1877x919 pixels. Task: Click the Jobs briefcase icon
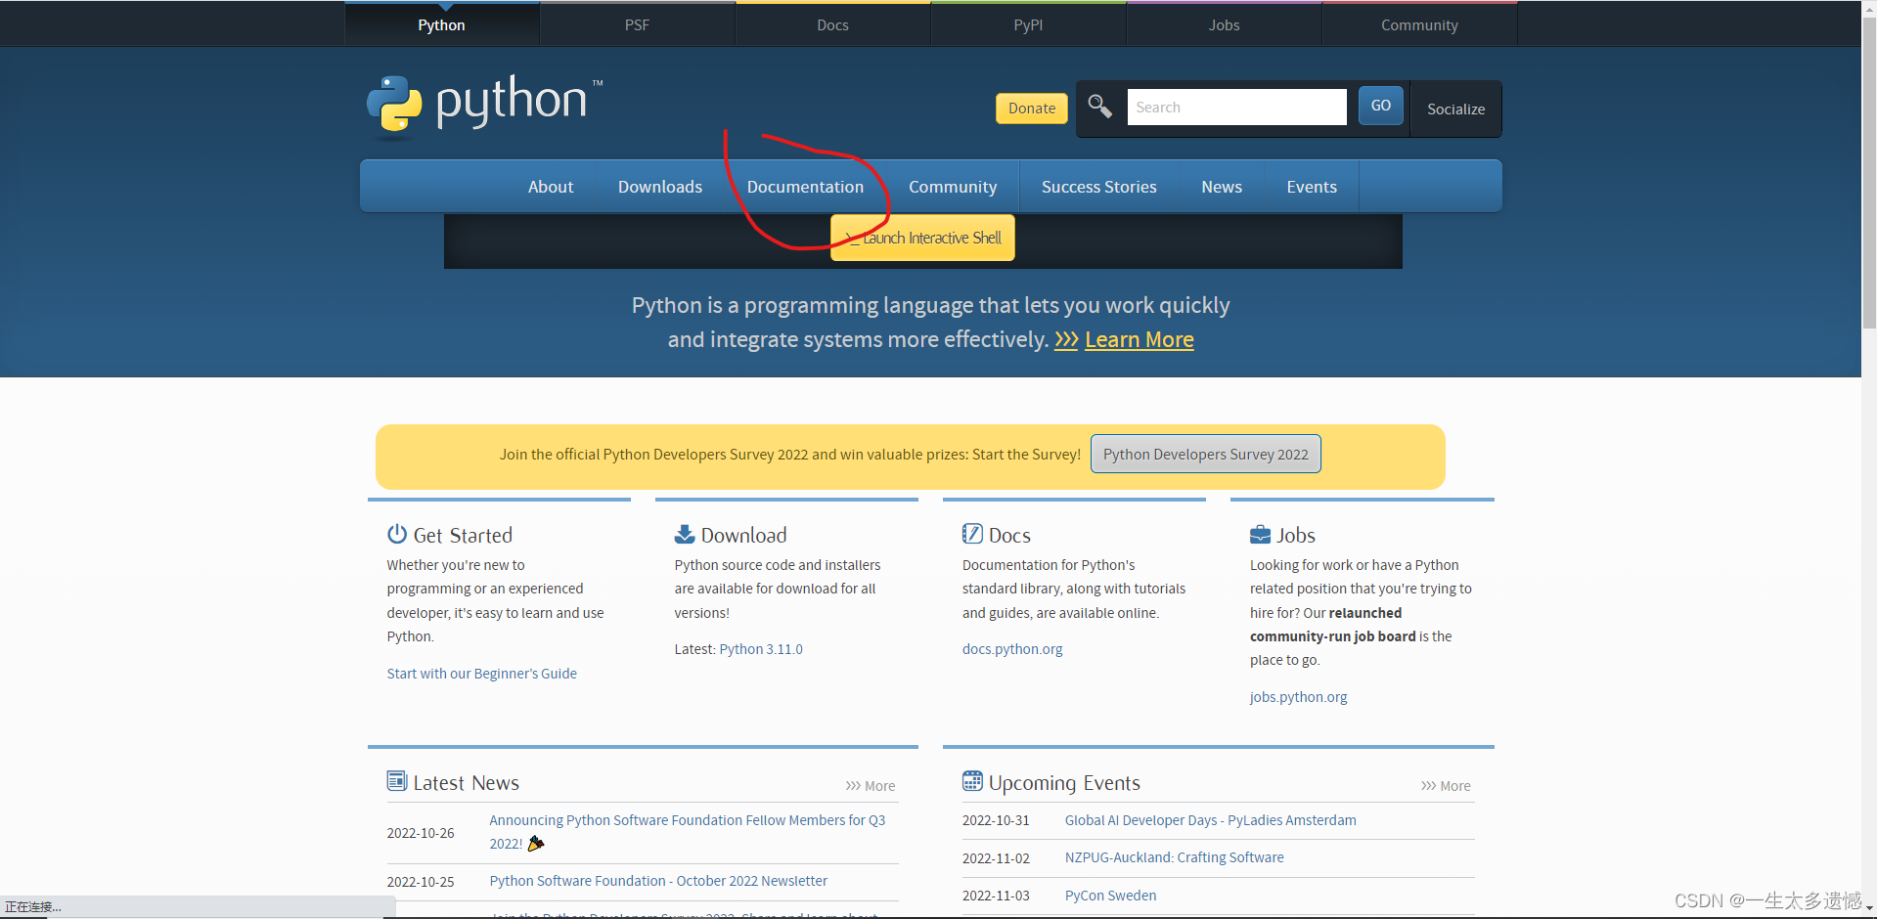[1260, 534]
